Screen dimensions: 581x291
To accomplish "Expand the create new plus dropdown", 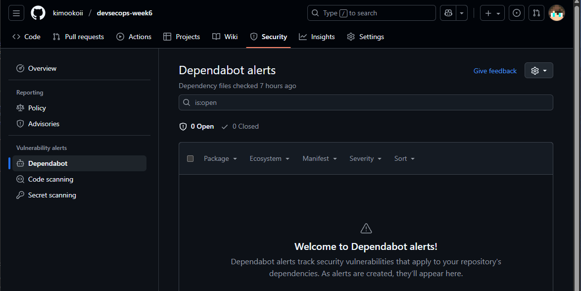I will coord(492,13).
